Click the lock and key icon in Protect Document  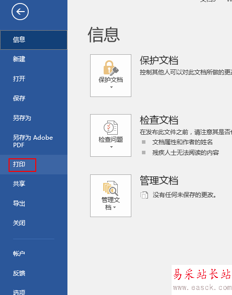click(111, 67)
